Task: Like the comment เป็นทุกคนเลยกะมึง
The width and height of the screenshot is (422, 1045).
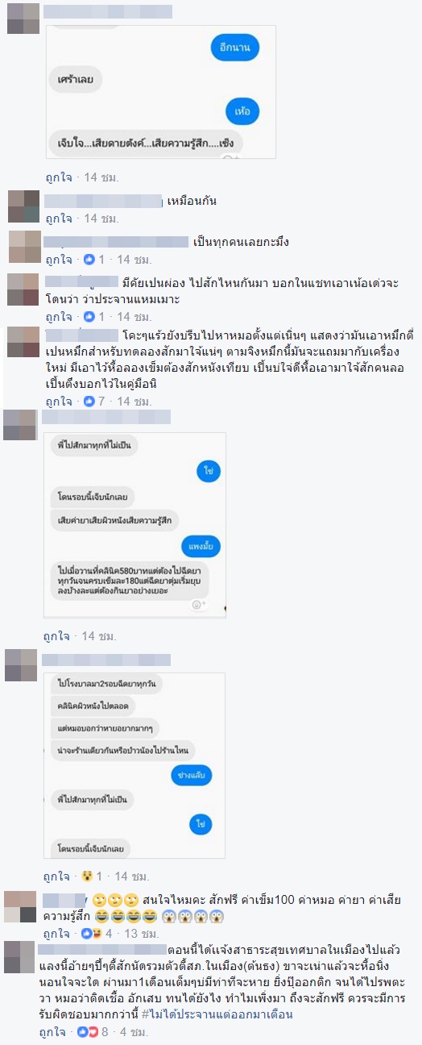Action: click(58, 260)
